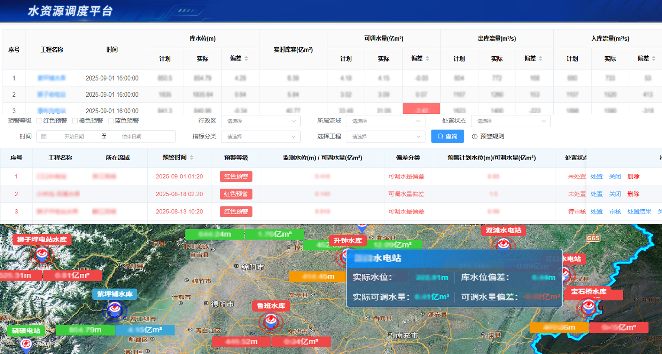The width and height of the screenshot is (662, 354).
Task: Open the 选择工程 dropdown
Action: 385,137
